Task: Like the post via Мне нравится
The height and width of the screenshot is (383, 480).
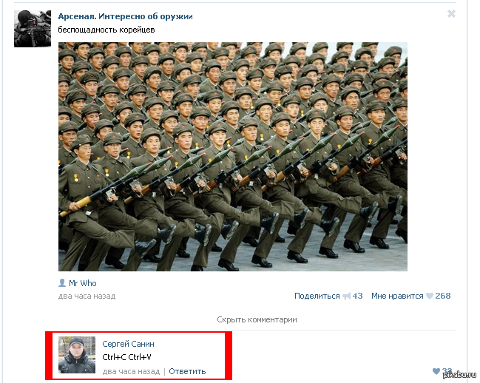Action: [x=397, y=296]
